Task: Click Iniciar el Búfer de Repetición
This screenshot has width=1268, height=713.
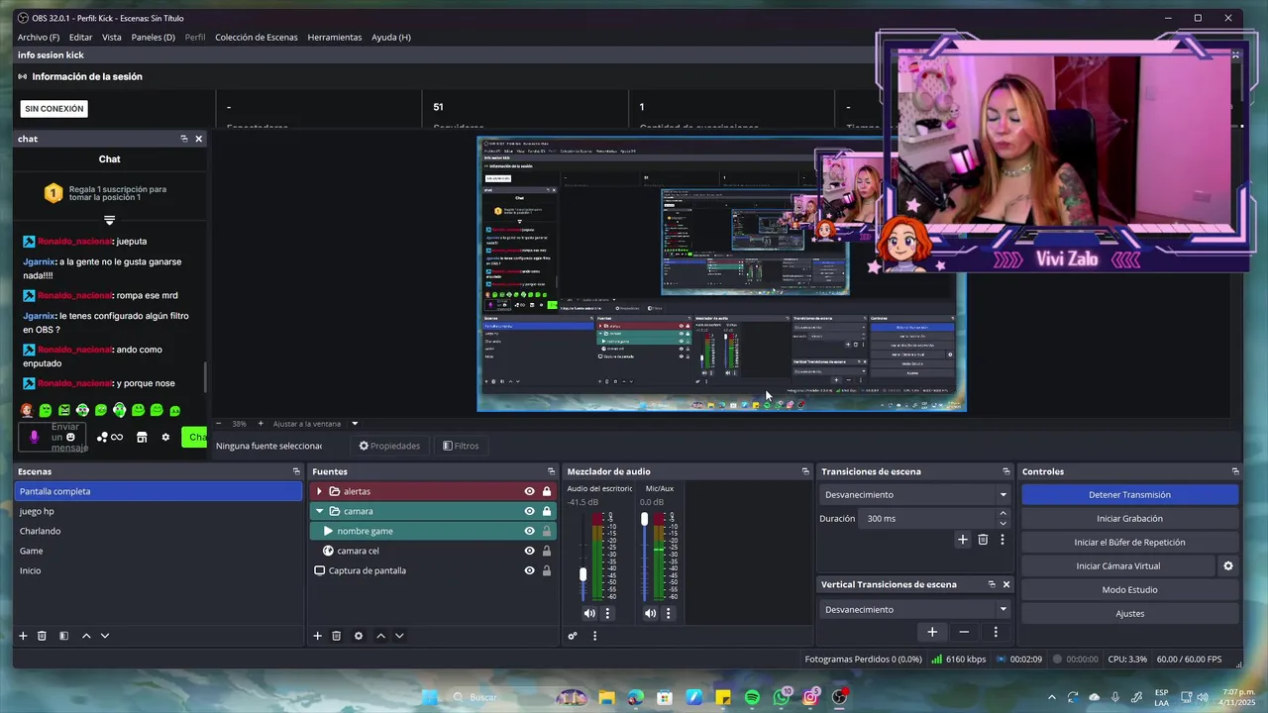Action: click(1129, 543)
